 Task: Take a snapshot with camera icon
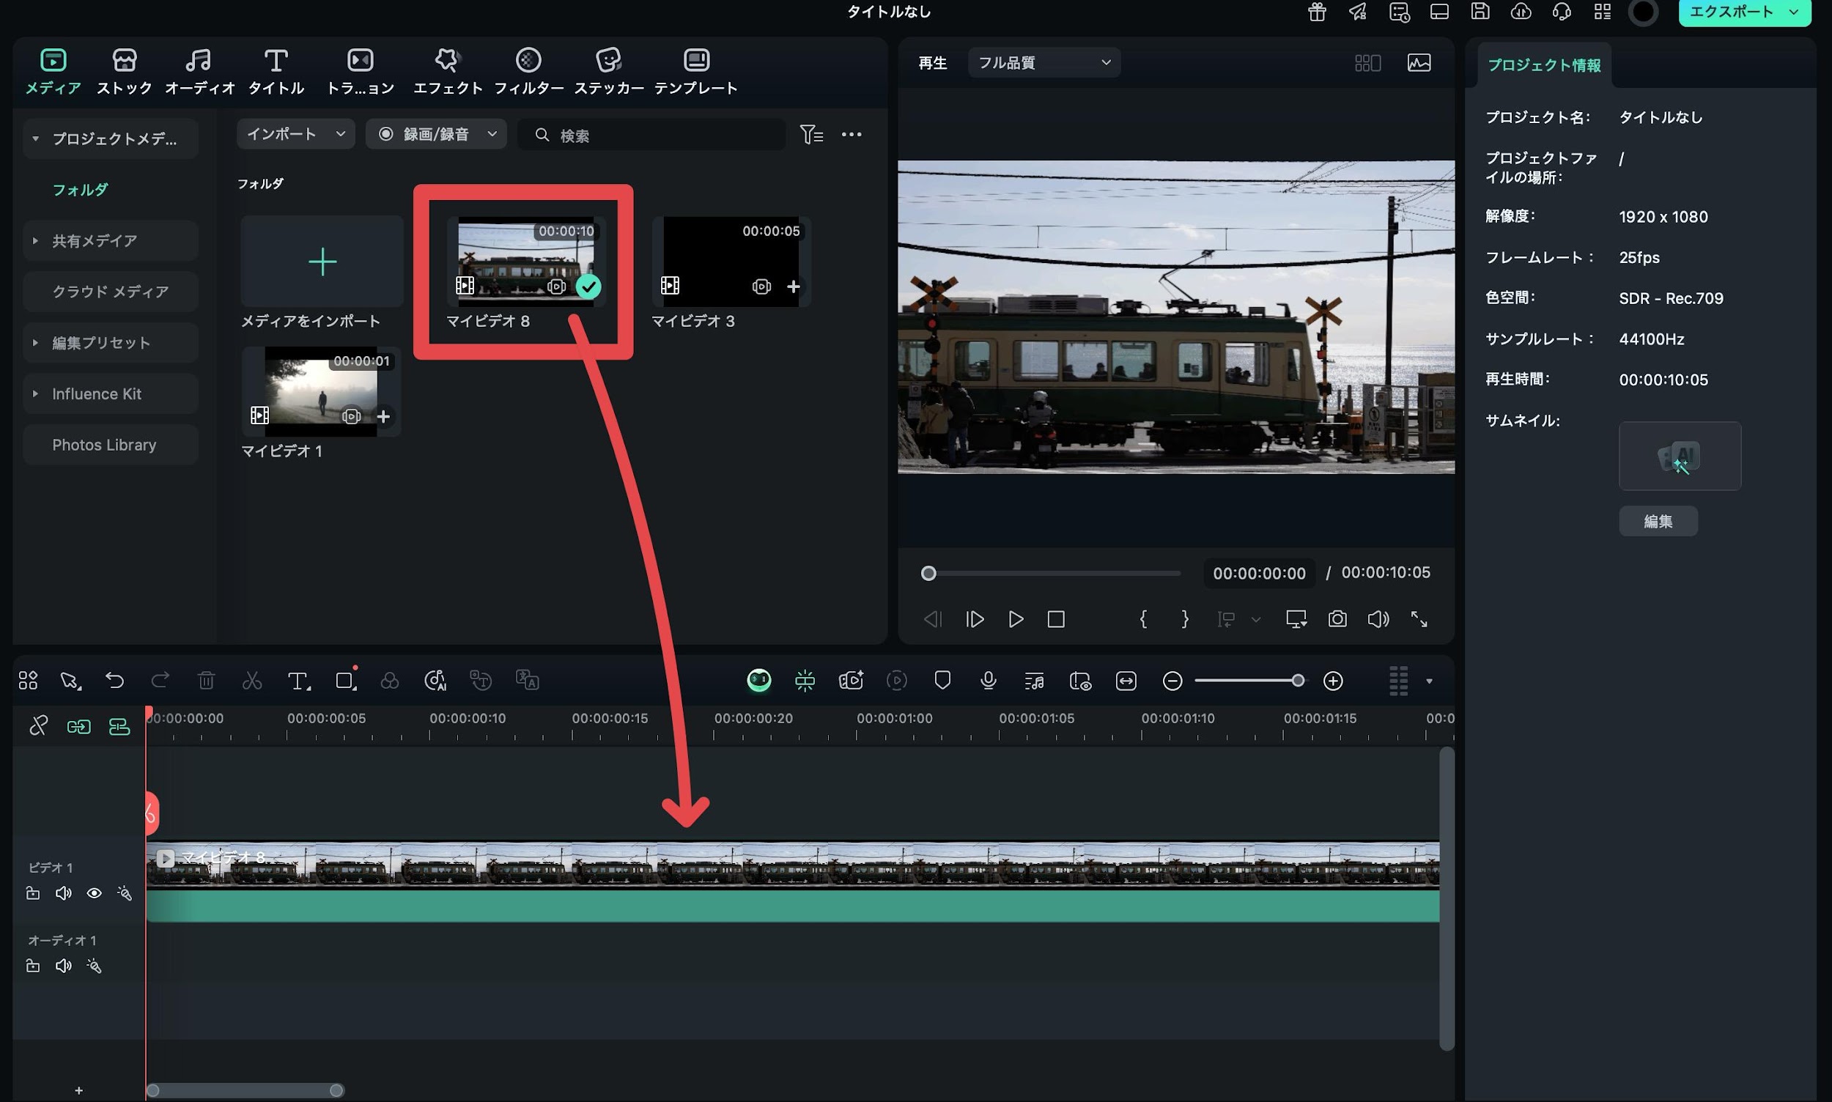[x=1337, y=619]
